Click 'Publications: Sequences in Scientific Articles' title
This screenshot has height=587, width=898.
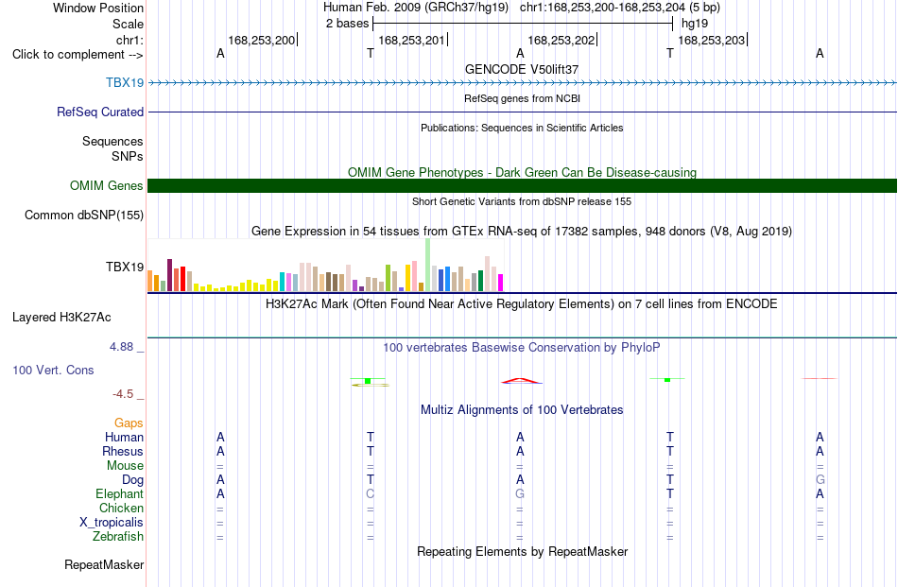coord(522,128)
